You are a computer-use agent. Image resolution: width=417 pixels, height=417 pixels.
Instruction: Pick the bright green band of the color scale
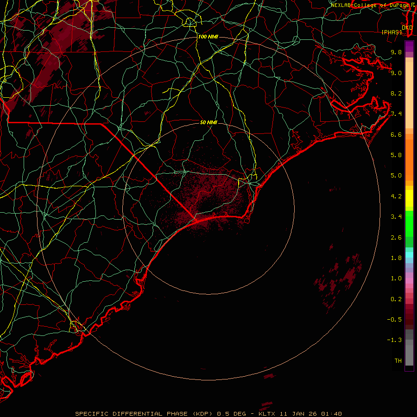pos(409,224)
